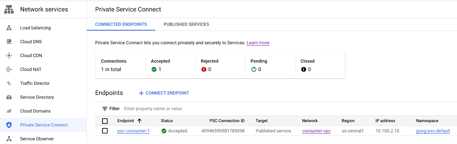Select the Connected Endpoints tab
The width and height of the screenshot is (457, 144).
tap(121, 25)
